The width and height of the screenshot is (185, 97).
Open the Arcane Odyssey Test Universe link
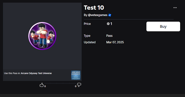pyautogui.click(x=36, y=73)
